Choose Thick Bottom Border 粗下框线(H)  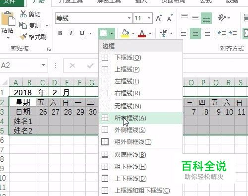point(140,167)
